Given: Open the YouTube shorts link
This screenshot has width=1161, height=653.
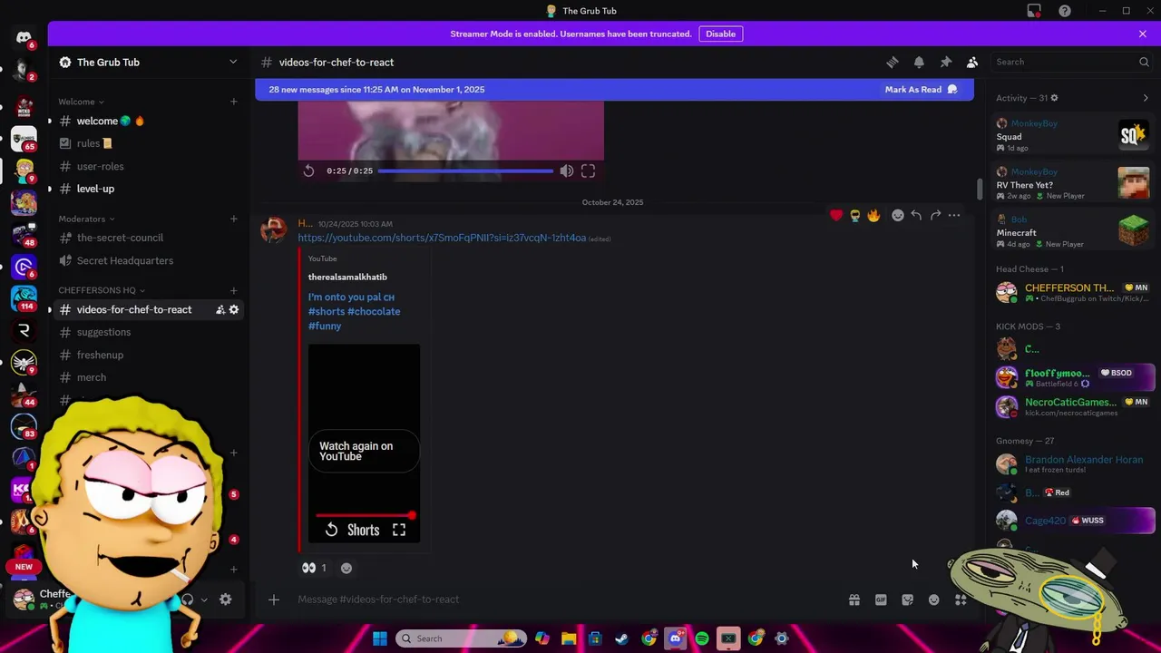Looking at the screenshot, I should click(x=442, y=238).
